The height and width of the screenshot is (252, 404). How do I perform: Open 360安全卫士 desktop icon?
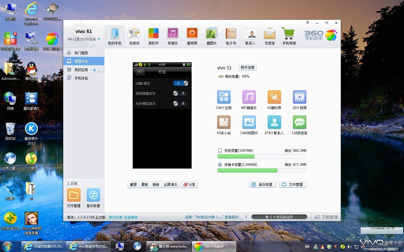tap(10, 221)
